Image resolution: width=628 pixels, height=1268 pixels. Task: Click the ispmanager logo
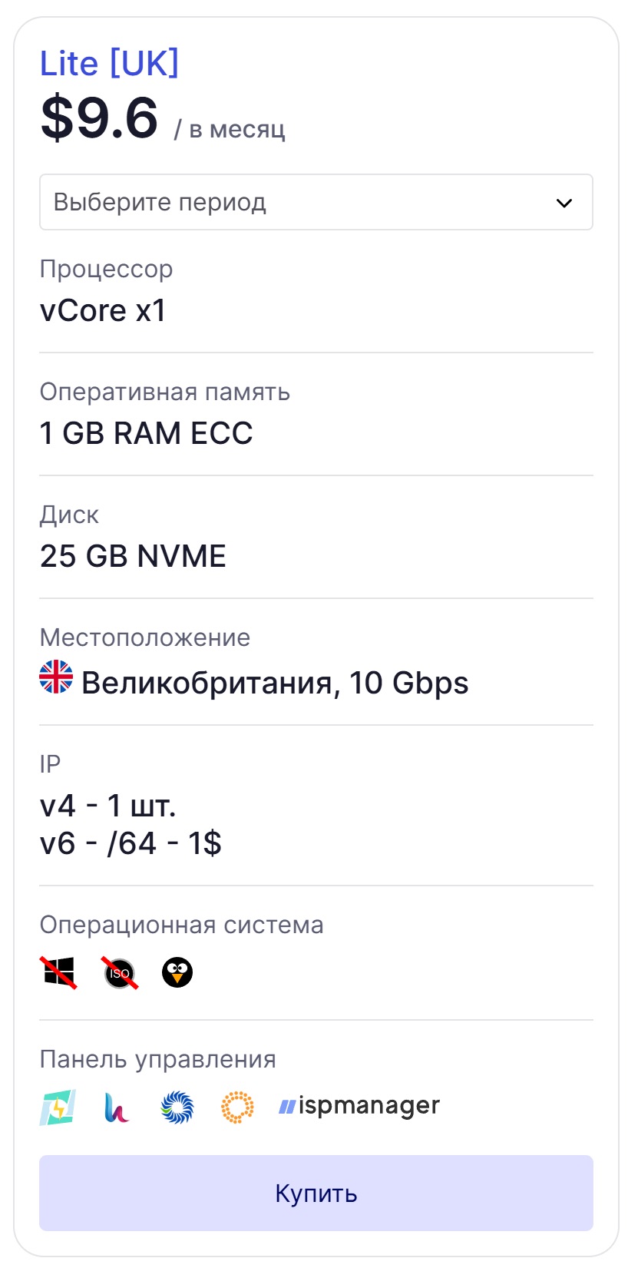(x=359, y=1106)
